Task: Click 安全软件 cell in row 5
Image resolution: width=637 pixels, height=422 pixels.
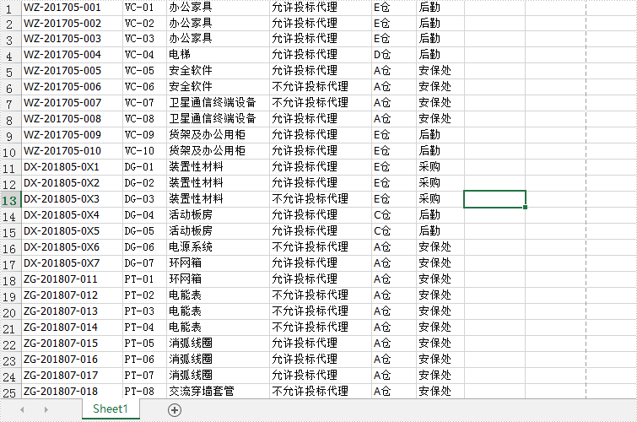Action: tap(218, 70)
